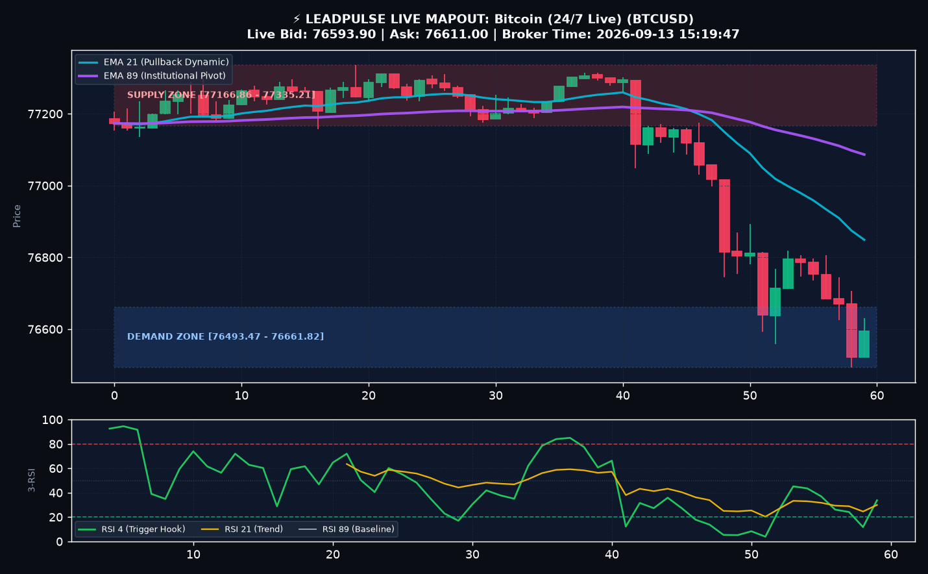Screen dimensions: 928x574
Task: Click the 80 tick on the RSI y-axis
Action: (x=56, y=445)
